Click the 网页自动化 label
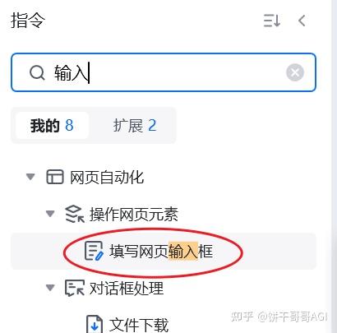The height and width of the screenshot is (333, 337). tap(107, 177)
